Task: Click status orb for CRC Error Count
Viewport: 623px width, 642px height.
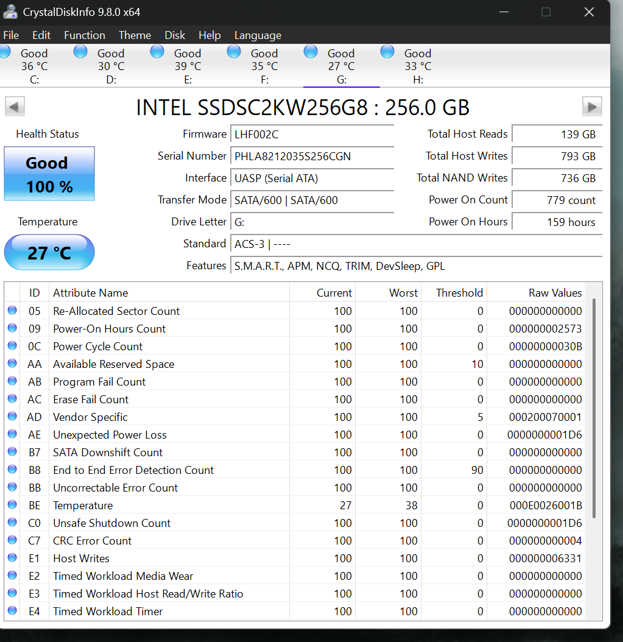Action: click(x=12, y=540)
